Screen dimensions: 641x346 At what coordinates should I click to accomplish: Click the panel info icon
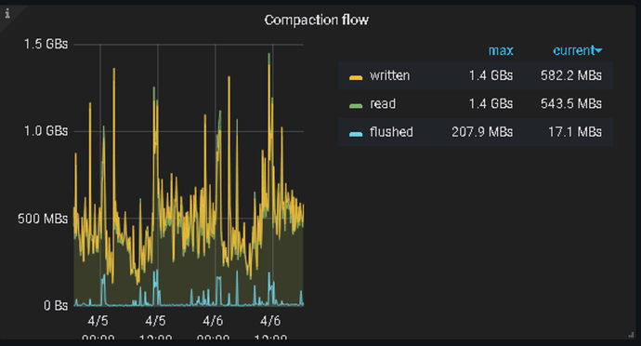[x=7, y=13]
